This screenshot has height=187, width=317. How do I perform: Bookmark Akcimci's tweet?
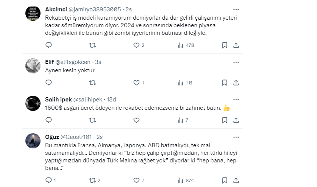[x=225, y=45]
